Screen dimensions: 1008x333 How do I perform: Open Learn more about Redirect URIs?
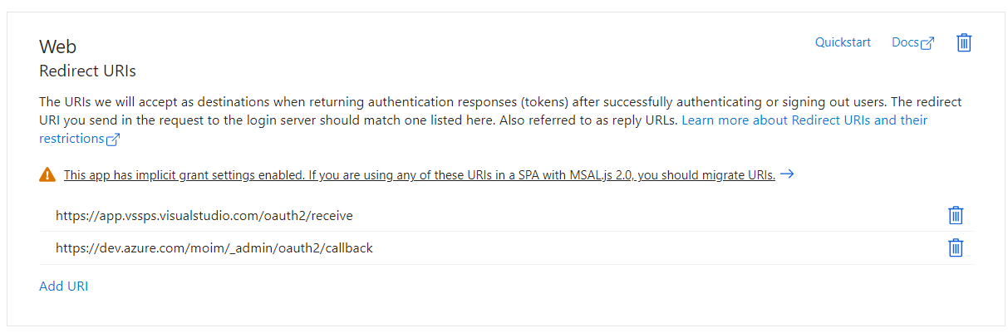tap(804, 120)
